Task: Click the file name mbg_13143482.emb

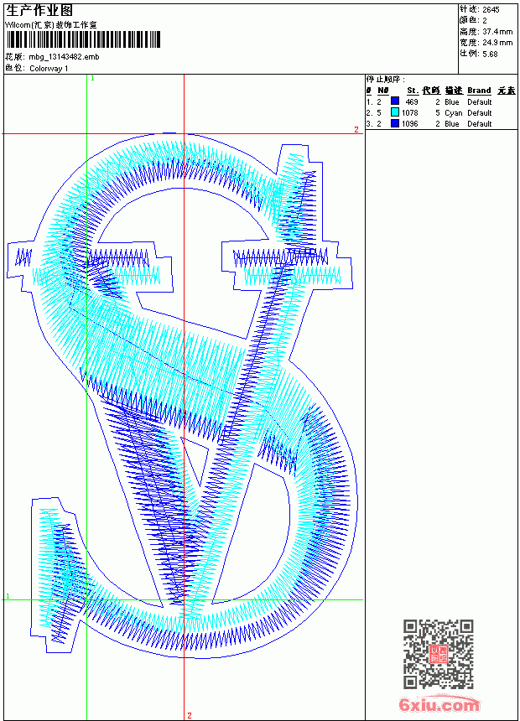Action: tap(64, 57)
